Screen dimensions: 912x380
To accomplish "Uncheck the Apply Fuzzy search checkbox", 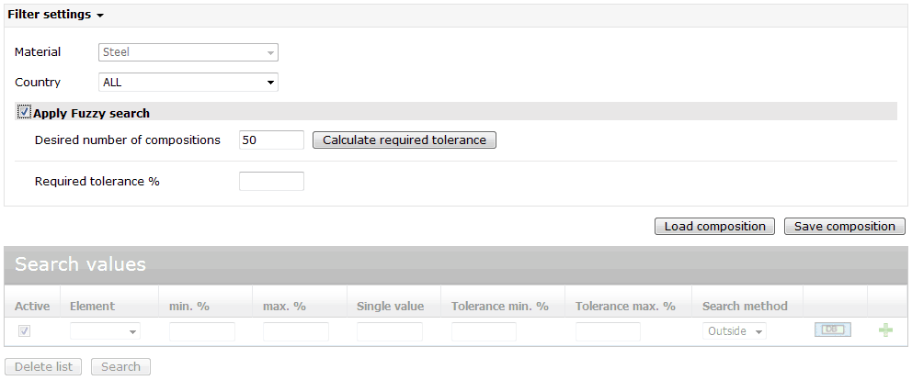I will pos(25,112).
